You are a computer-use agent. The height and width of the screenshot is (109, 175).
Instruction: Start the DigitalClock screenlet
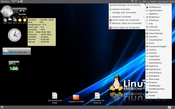159,69
